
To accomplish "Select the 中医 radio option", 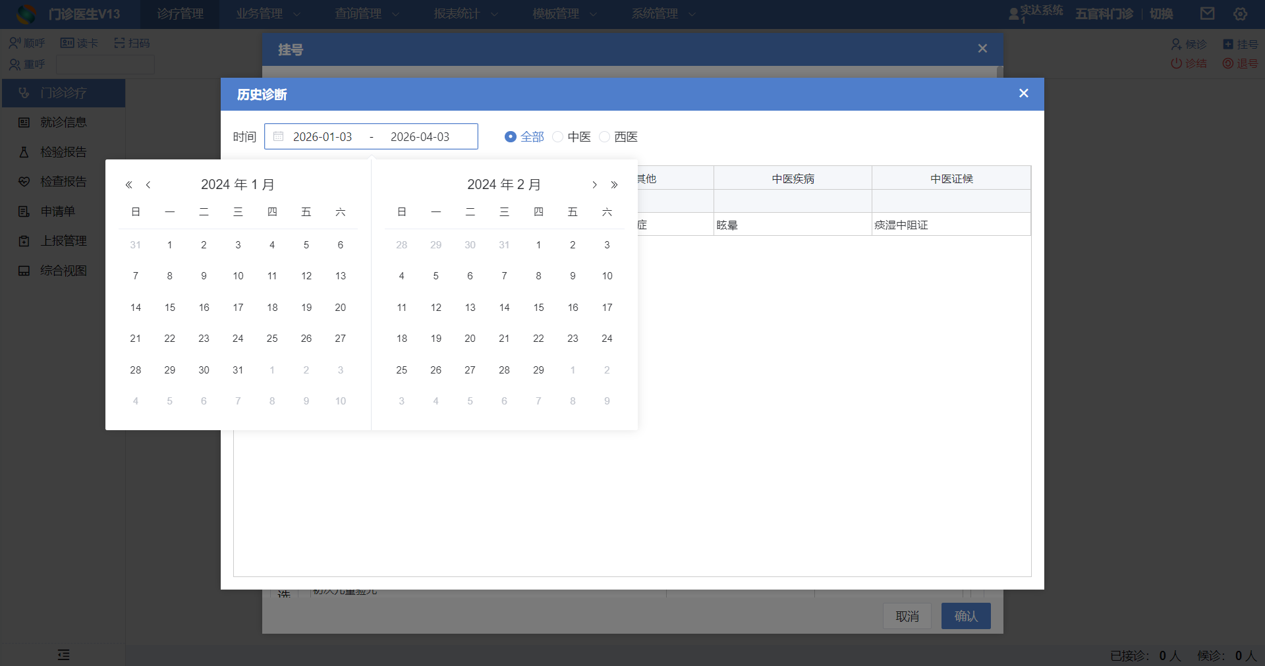I will 571,136.
